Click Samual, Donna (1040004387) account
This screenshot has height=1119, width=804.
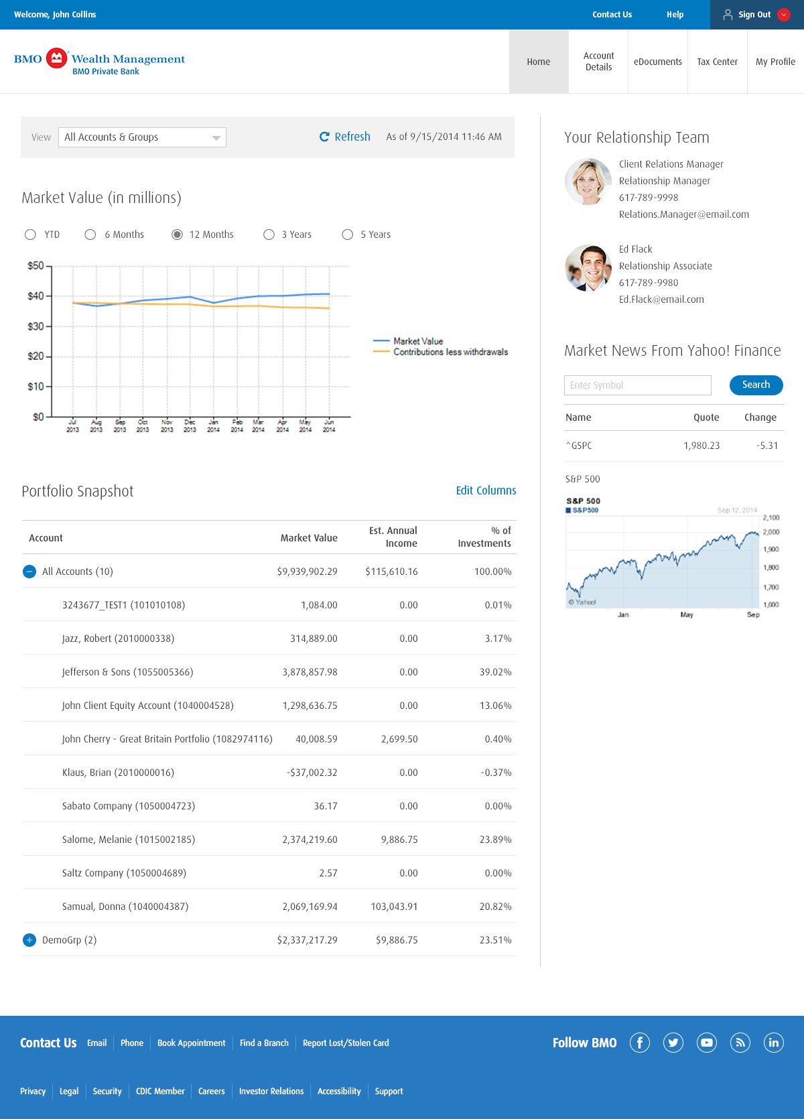coord(125,907)
